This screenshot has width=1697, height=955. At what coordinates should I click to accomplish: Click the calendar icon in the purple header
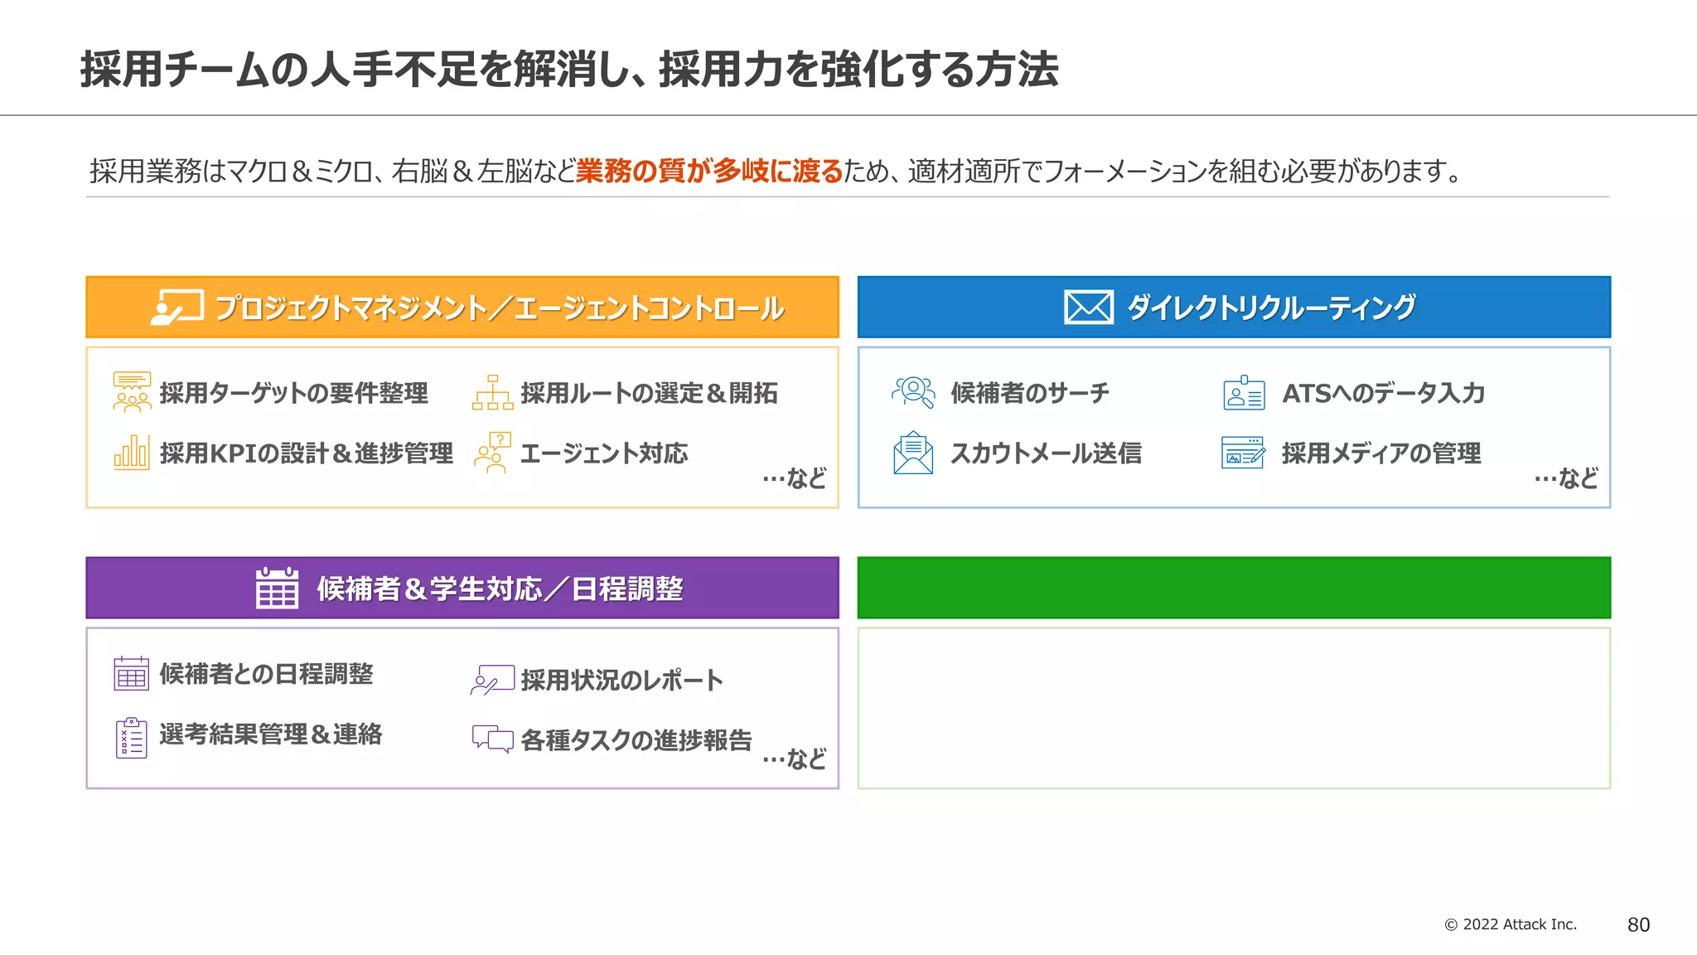278,588
